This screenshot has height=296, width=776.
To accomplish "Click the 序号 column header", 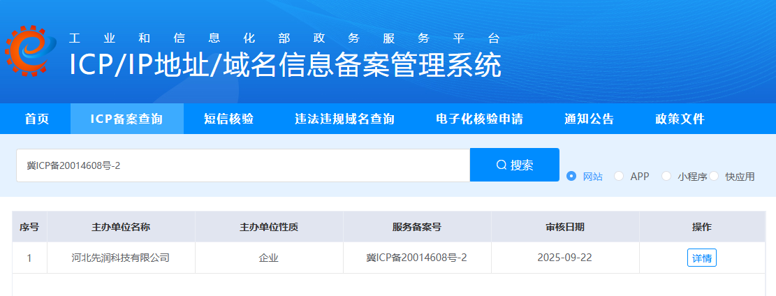I will 29,227.
